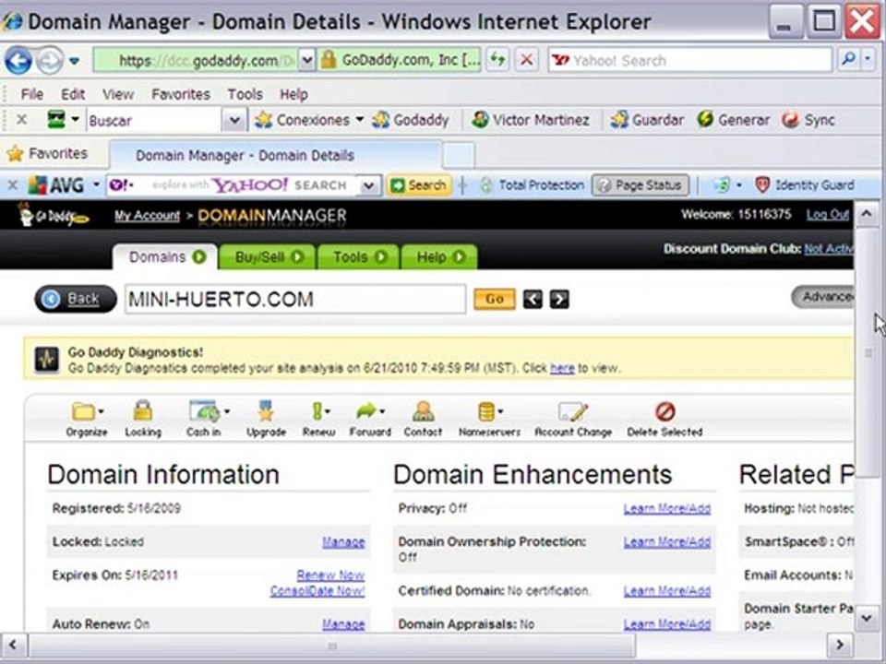Open a new blank browser tab
This screenshot has height=664, width=886.
[x=459, y=155]
